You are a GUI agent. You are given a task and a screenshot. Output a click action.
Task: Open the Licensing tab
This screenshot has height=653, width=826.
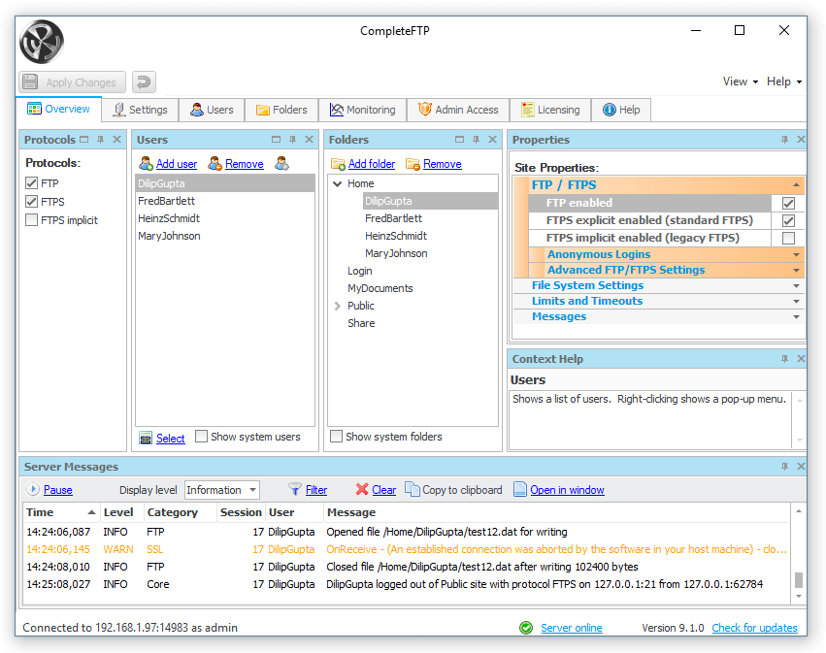550,110
